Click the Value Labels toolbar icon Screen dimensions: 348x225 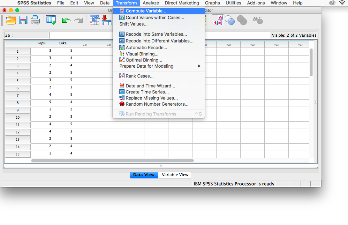pos(218,20)
